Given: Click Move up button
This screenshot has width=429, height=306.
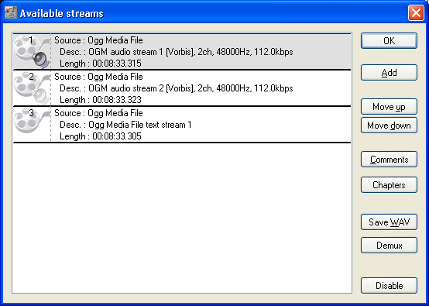Looking at the screenshot, I should click(389, 106).
